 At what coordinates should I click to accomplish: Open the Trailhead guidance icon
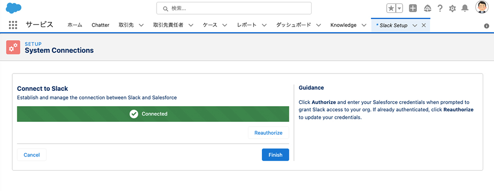(x=427, y=8)
